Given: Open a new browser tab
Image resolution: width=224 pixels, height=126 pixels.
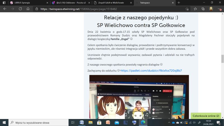Looking at the screenshot, I should point(179,3).
